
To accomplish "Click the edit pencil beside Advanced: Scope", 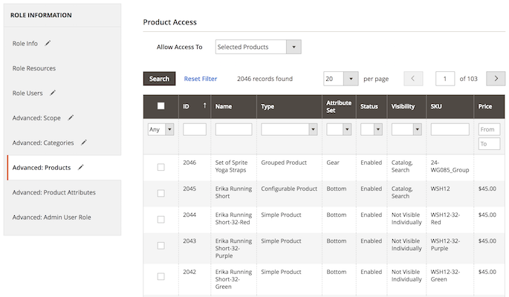I will [x=71, y=117].
